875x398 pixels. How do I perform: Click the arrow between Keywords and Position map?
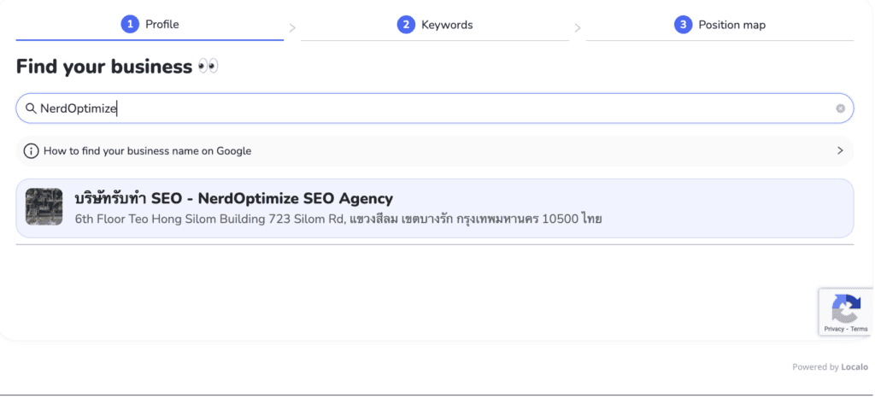click(578, 27)
